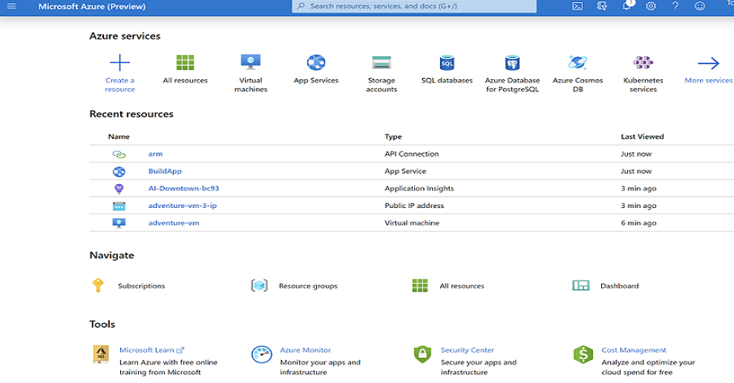Open the feedback smiley icon
This screenshot has width=734, height=383.
point(699,6)
